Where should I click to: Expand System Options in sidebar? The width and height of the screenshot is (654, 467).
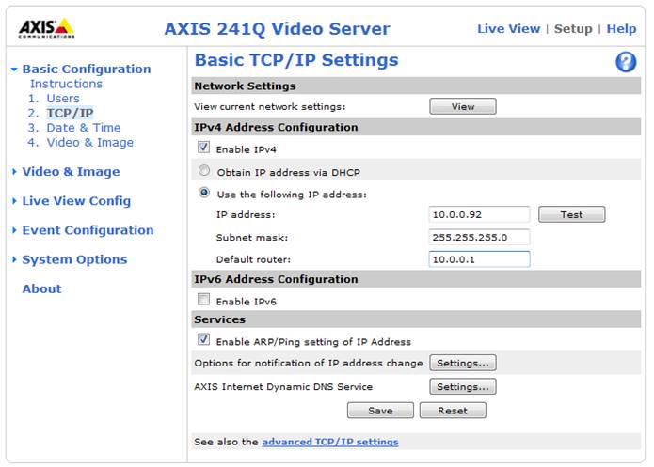74,259
